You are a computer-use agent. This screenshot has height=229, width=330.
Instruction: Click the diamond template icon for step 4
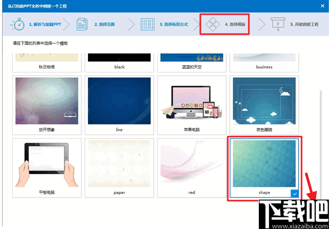pyautogui.click(x=212, y=24)
